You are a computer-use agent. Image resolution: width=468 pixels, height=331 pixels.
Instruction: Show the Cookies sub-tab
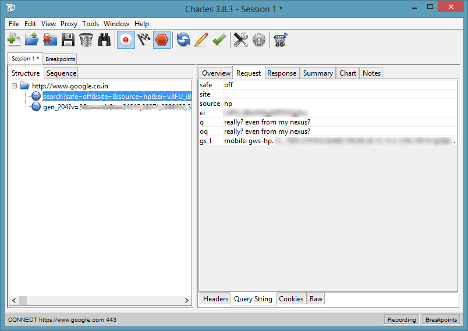click(291, 299)
